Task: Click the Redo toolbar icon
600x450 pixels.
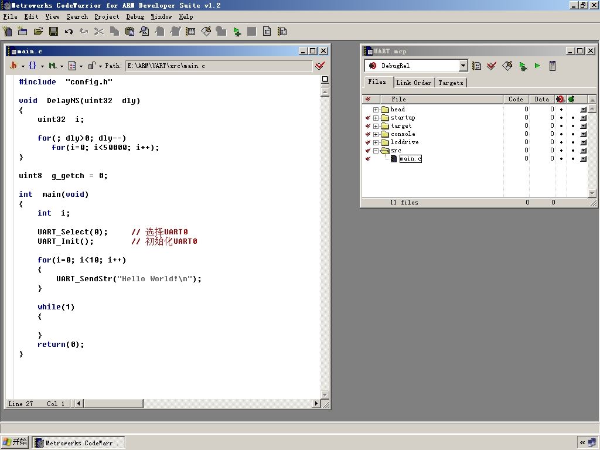Action: point(84,32)
